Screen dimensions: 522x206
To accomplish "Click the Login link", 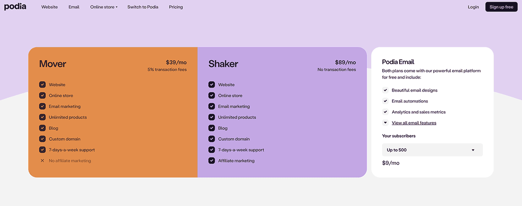I will pos(473,7).
